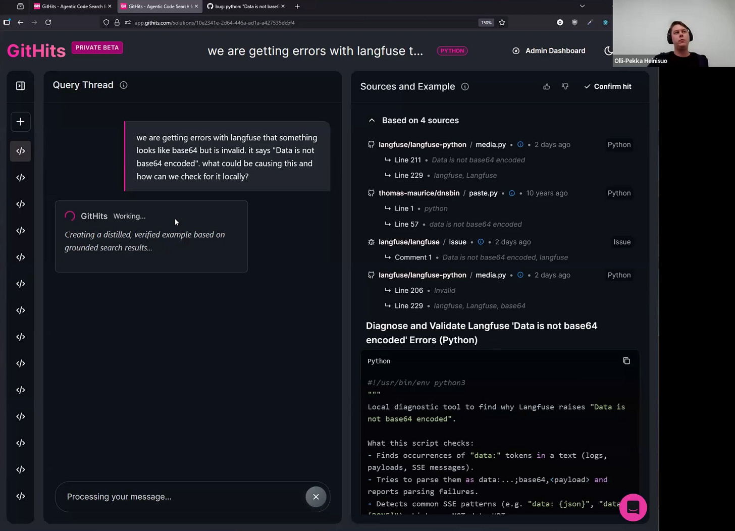Click info icon next to dnsbin paste.py
This screenshot has height=531, width=735.
point(511,193)
